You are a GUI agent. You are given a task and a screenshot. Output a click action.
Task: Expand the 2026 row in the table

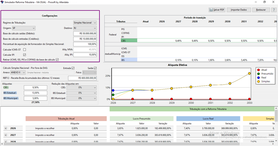tap(6, 128)
